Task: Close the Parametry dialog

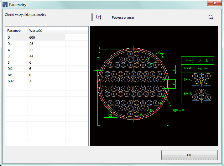Action: click(215, 3)
